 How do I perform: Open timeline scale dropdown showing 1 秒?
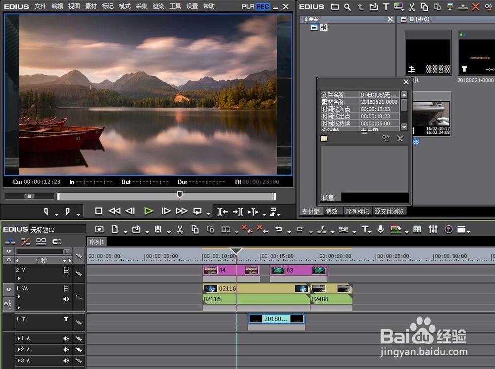click(x=65, y=261)
